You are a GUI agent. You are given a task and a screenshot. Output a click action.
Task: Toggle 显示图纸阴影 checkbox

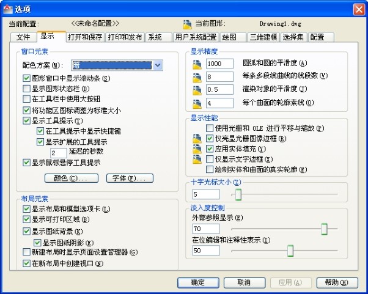click(x=37, y=243)
